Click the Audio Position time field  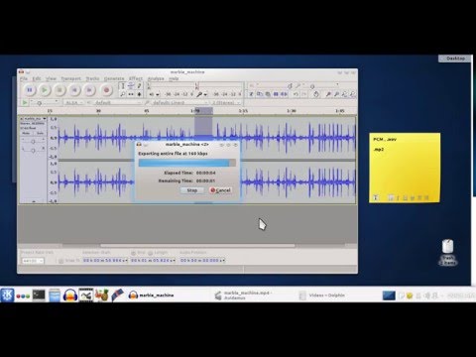202,261
